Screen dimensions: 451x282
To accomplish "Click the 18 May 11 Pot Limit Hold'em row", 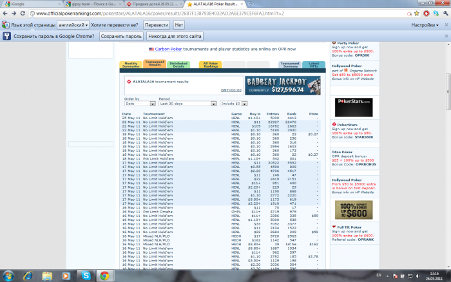I will 220,158.
